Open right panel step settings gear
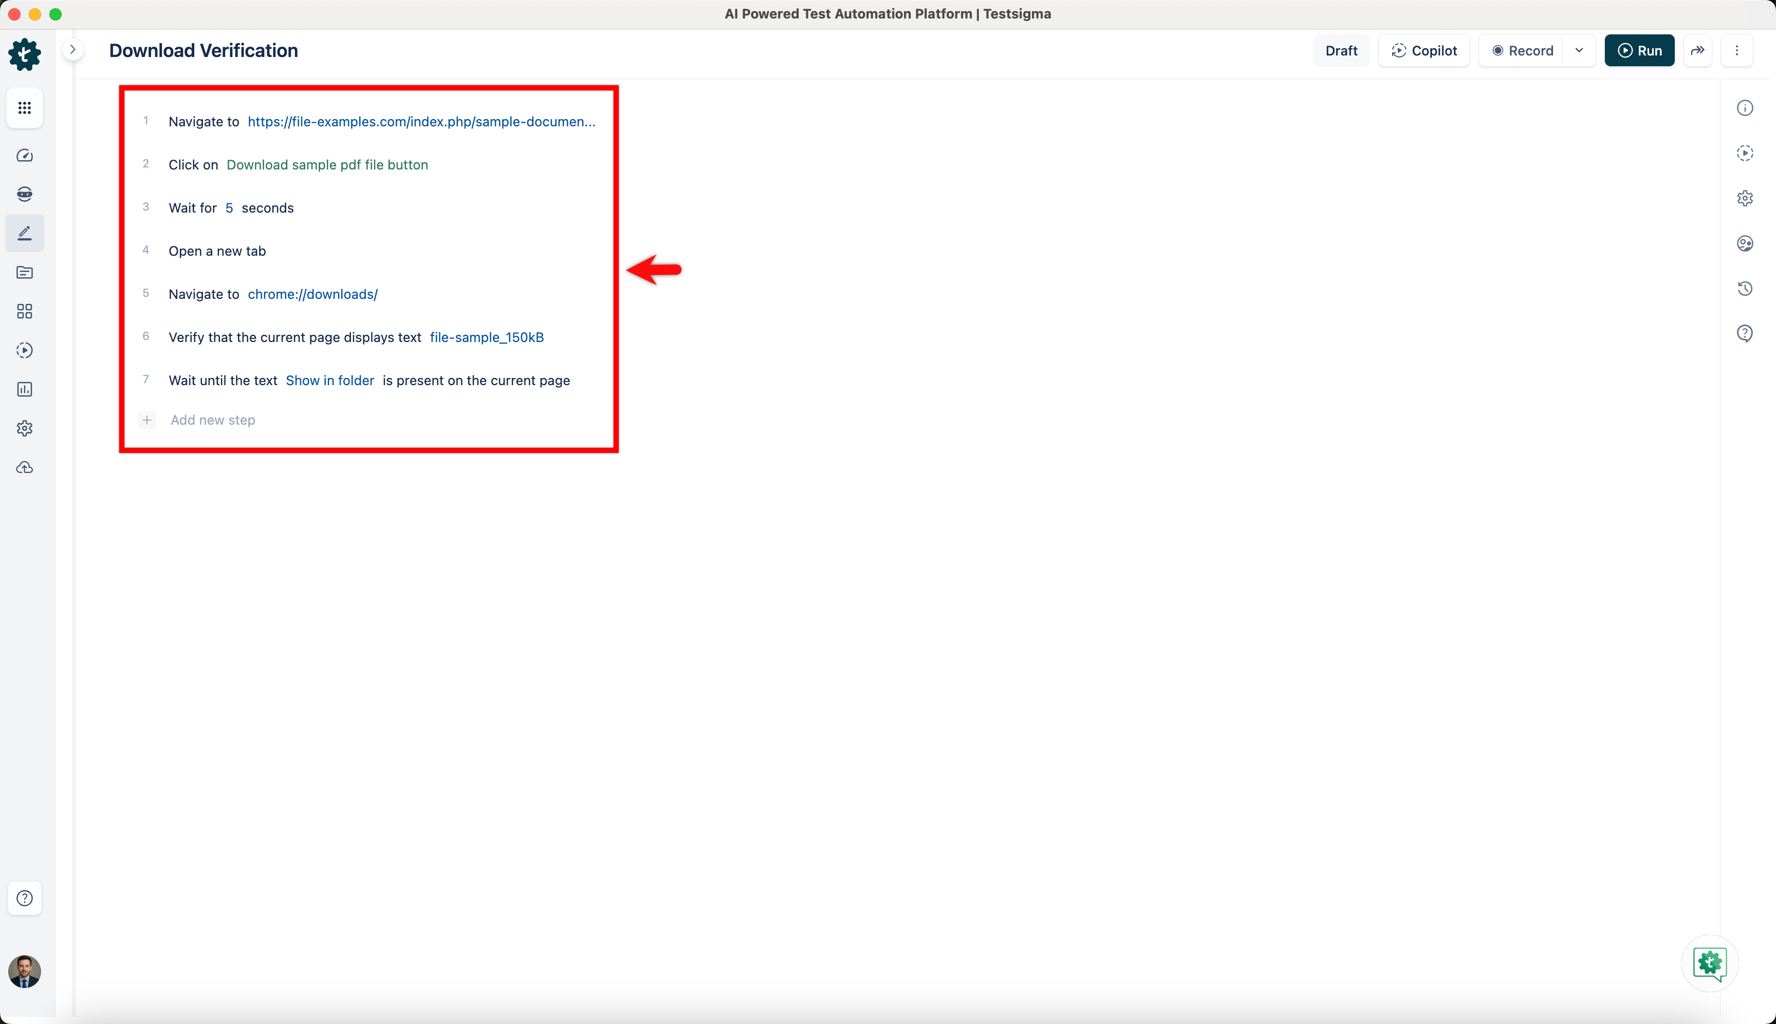1776x1024 pixels. pos(1744,198)
